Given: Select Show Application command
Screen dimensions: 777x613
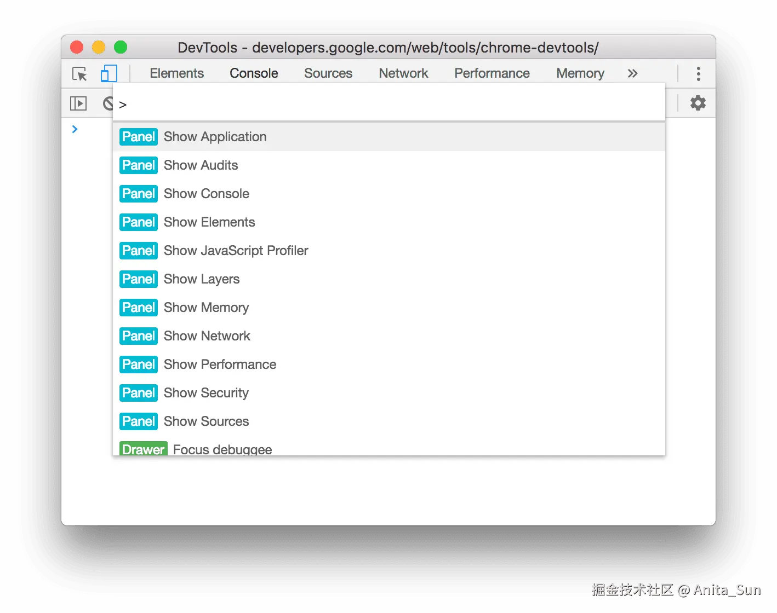Looking at the screenshot, I should [x=389, y=137].
